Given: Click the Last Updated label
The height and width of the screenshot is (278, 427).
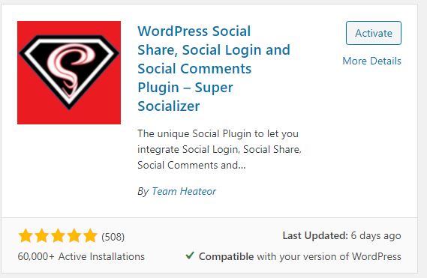Looking at the screenshot, I should click(x=315, y=235).
